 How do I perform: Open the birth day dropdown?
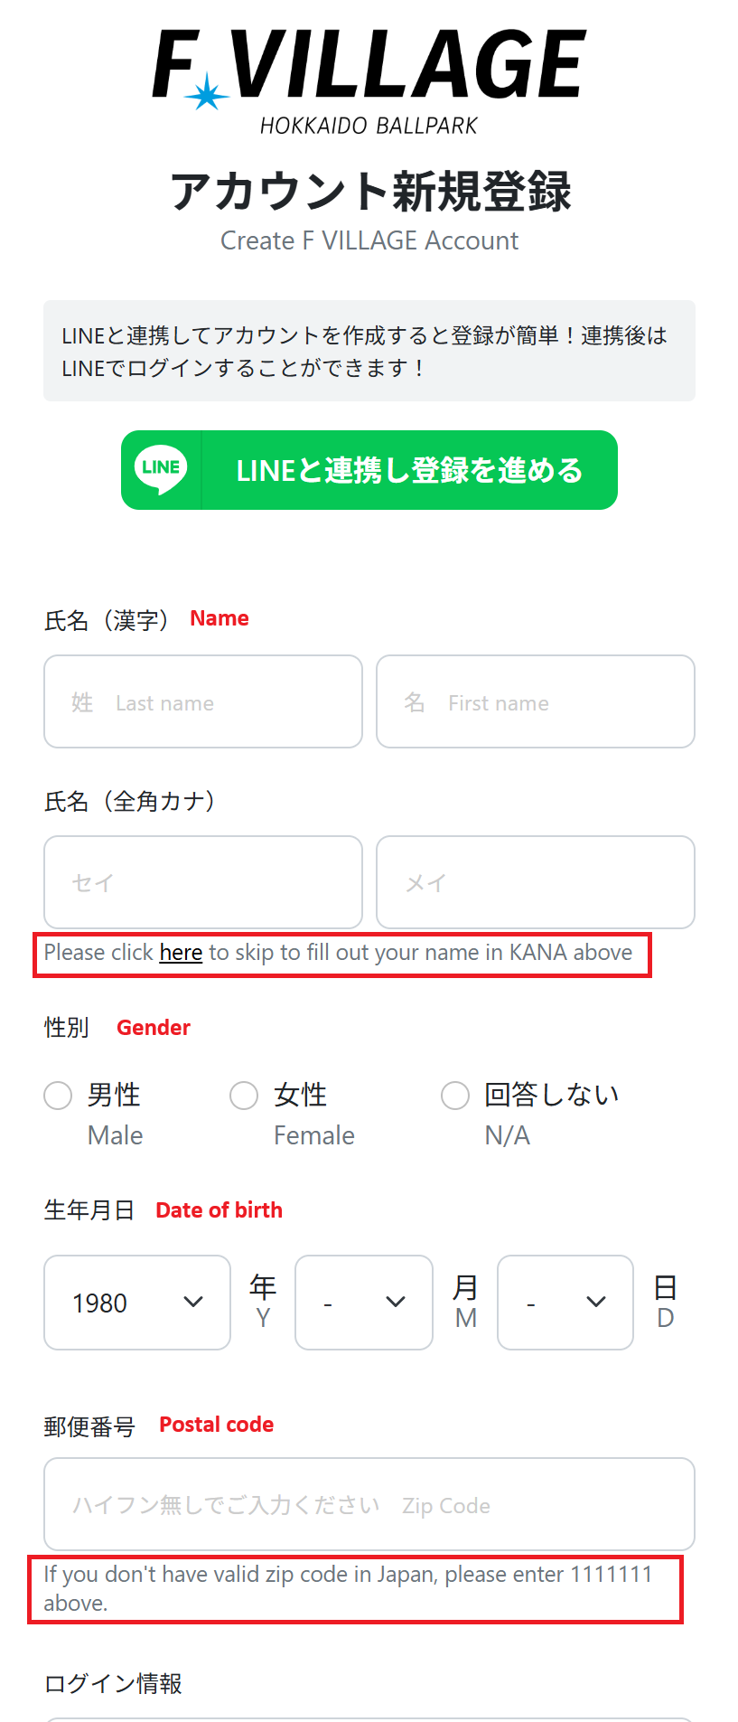pos(565,1303)
